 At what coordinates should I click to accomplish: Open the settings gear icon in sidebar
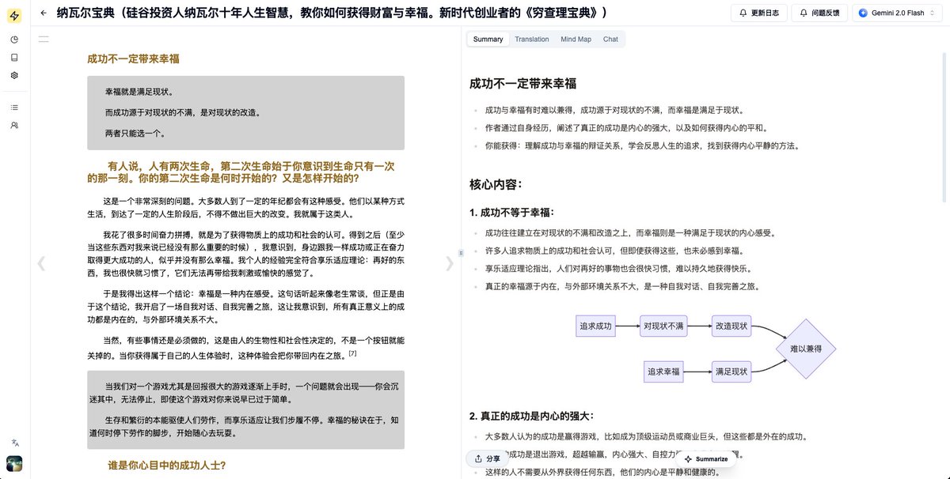(14, 76)
